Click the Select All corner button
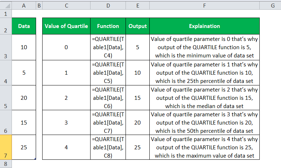Image resolution: width=281 pixels, height=168 pixels. tap(6, 5)
